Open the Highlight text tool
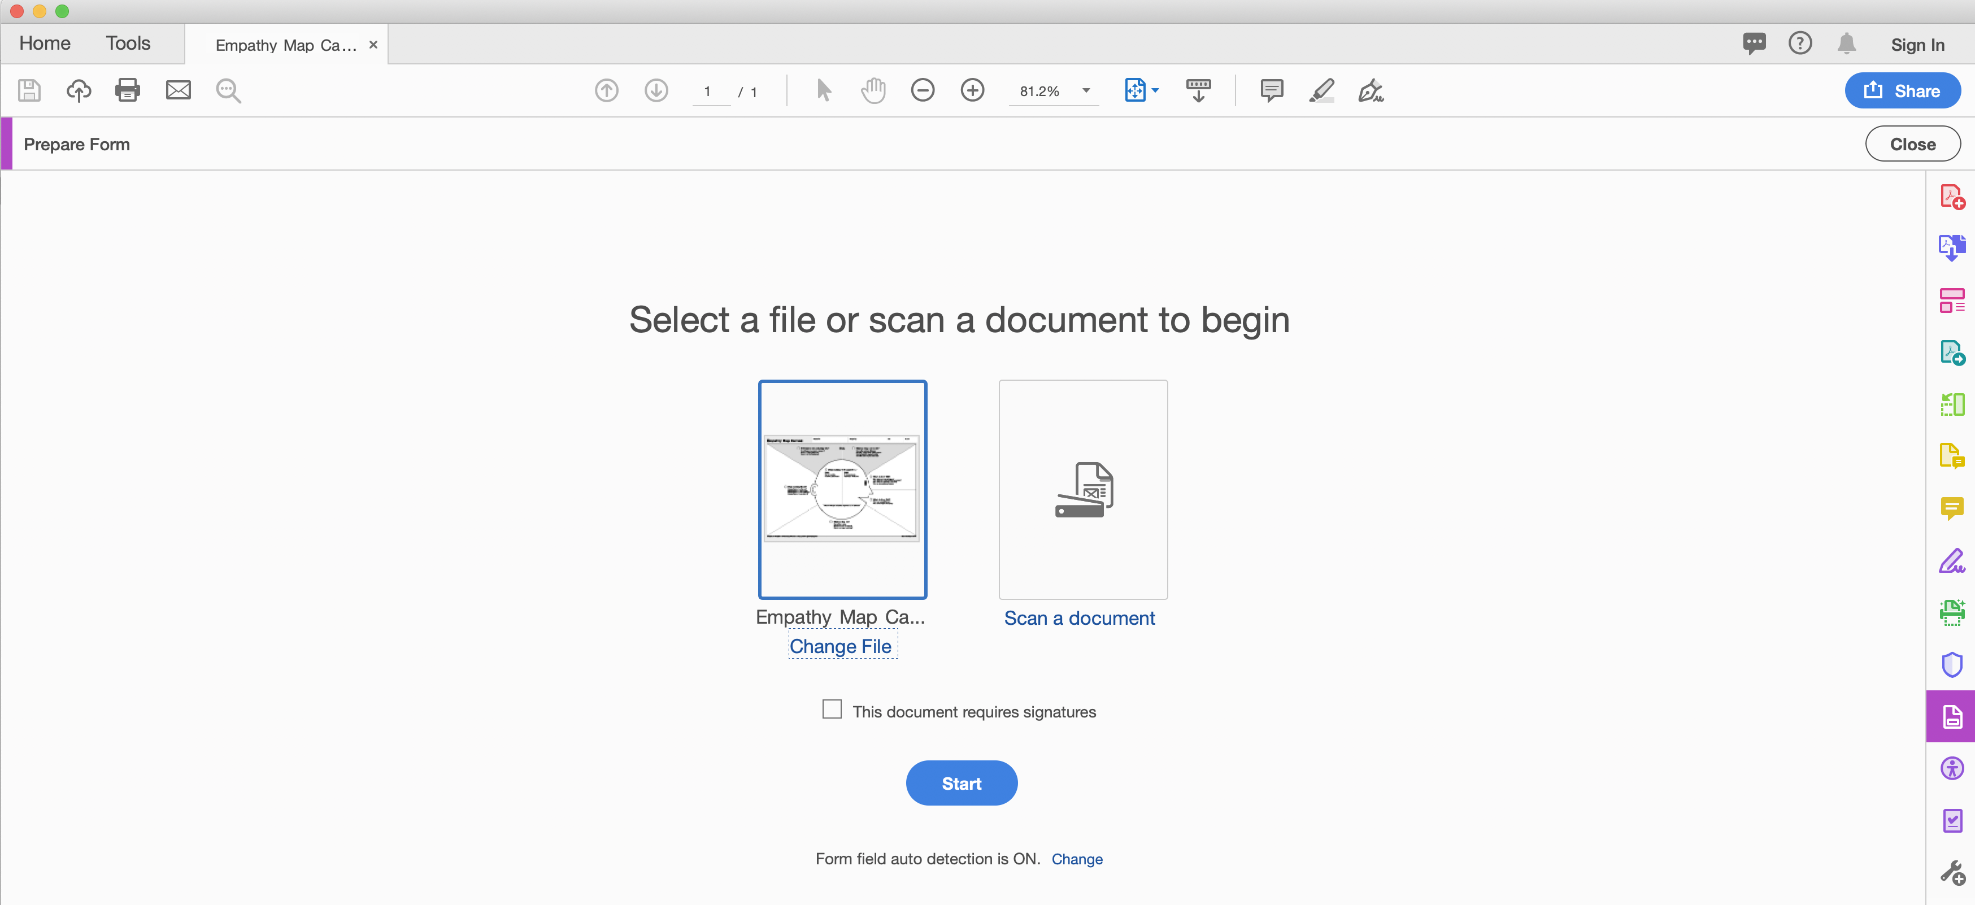Image resolution: width=1975 pixels, height=905 pixels. tap(1321, 90)
